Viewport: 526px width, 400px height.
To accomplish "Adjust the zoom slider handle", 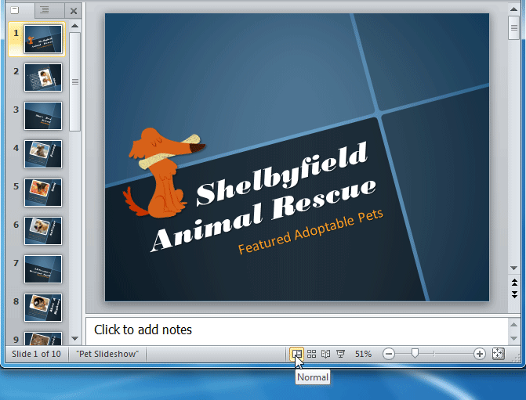I will pyautogui.click(x=415, y=354).
